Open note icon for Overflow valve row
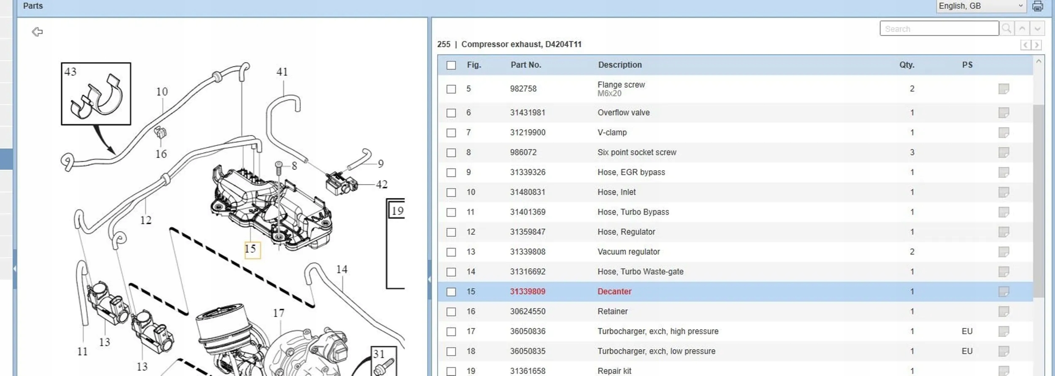 (x=1004, y=113)
